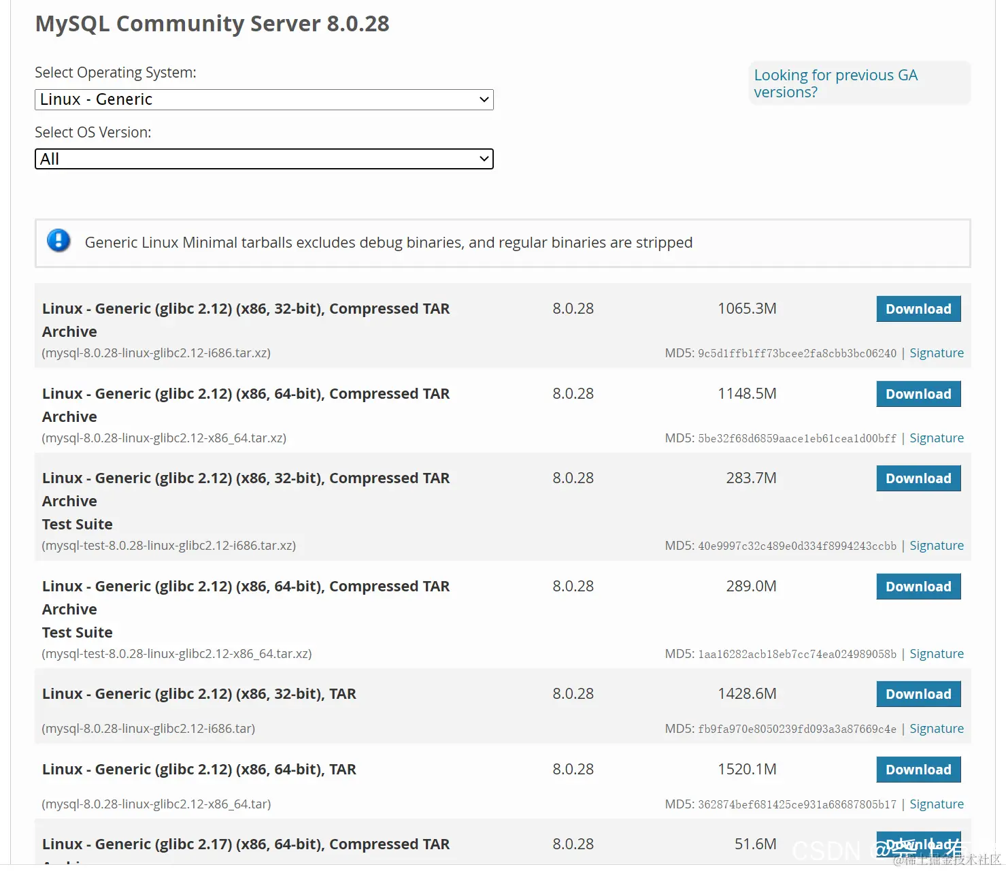Download mysql-8.0.28-linux-glibc2.12-i686.tar.xz archive

[918, 309]
